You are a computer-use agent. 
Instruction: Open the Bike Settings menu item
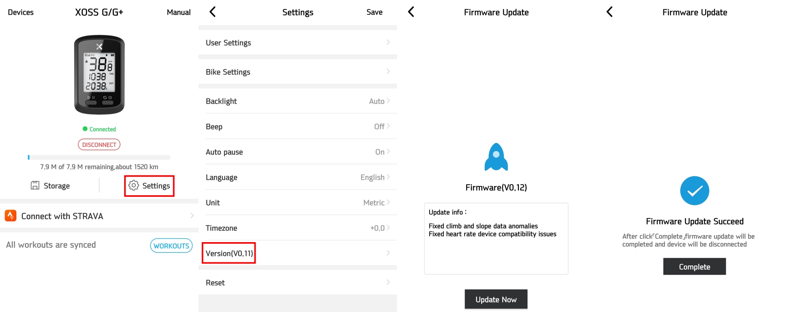pyautogui.click(x=298, y=72)
